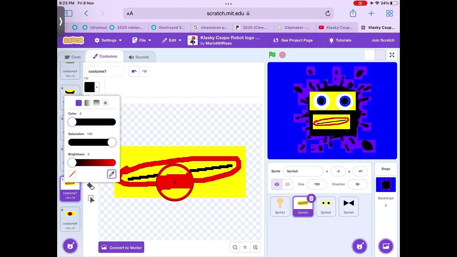The width and height of the screenshot is (457, 257).
Task: Select the marquee Select tool
Action: [91, 199]
